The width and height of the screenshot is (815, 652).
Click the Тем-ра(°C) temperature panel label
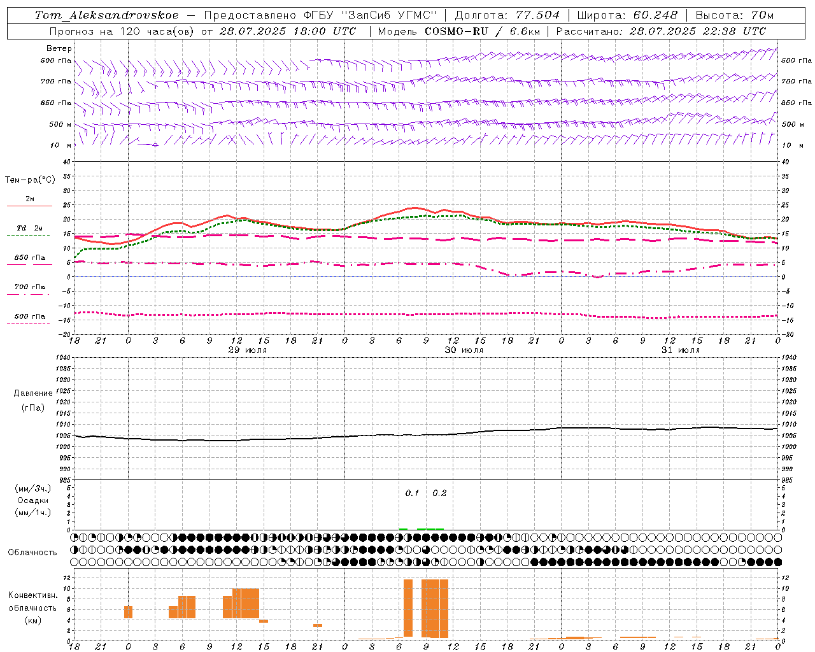30,180
